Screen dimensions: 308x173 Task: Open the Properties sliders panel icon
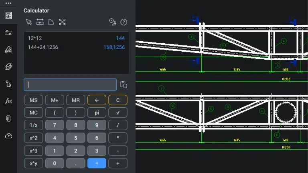coord(8,33)
